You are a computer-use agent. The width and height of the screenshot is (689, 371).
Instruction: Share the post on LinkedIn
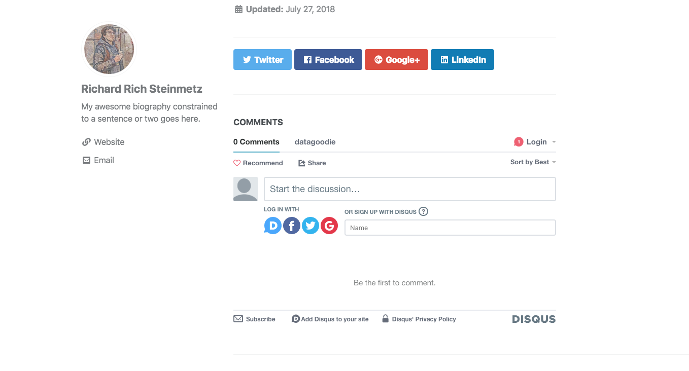(x=462, y=59)
